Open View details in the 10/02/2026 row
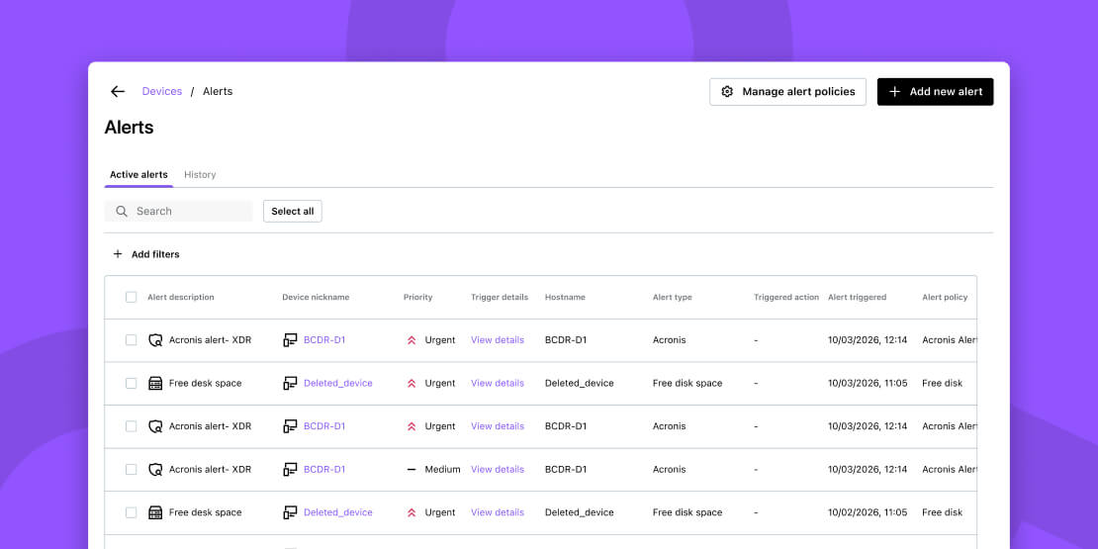The image size is (1098, 549). tap(498, 512)
